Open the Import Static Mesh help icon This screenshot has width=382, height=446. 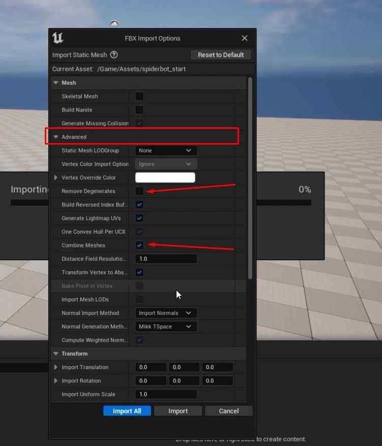click(114, 54)
